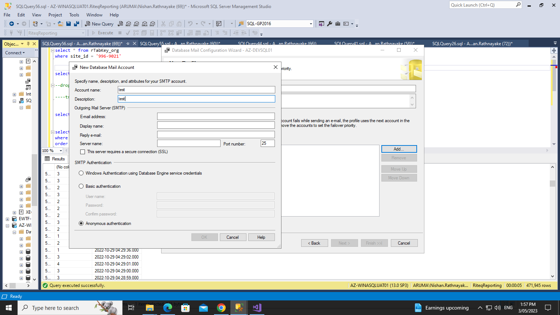The height and width of the screenshot is (315, 560).
Task: Open the 100 % zoom dropdown
Action: pyautogui.click(x=61, y=151)
